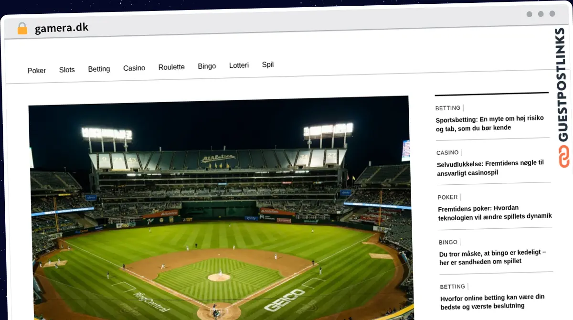Viewport: 573px width, 320px height.
Task: Click BETTING tag above 'Hvorfor online betting'
Action: click(452, 287)
